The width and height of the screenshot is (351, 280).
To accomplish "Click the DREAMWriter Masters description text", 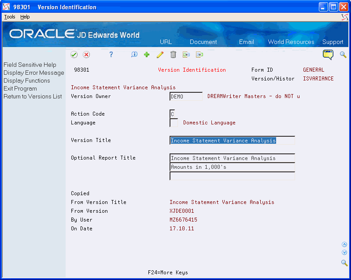I will [253, 96].
